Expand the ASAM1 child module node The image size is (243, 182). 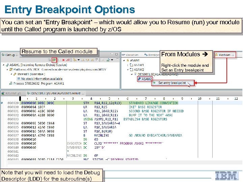(x=128, y=65)
